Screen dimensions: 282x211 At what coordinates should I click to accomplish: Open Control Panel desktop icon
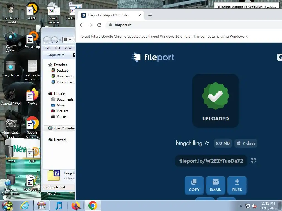11,97
